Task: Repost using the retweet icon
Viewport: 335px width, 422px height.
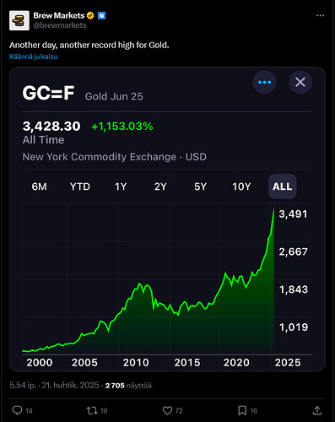Action: [x=92, y=410]
